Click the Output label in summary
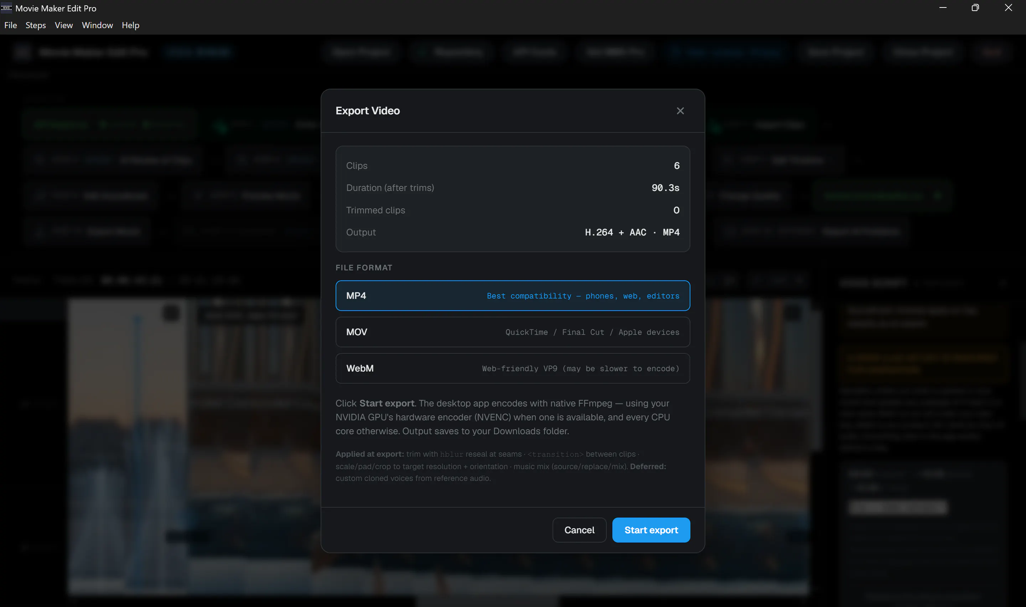The width and height of the screenshot is (1026, 607). pos(361,232)
